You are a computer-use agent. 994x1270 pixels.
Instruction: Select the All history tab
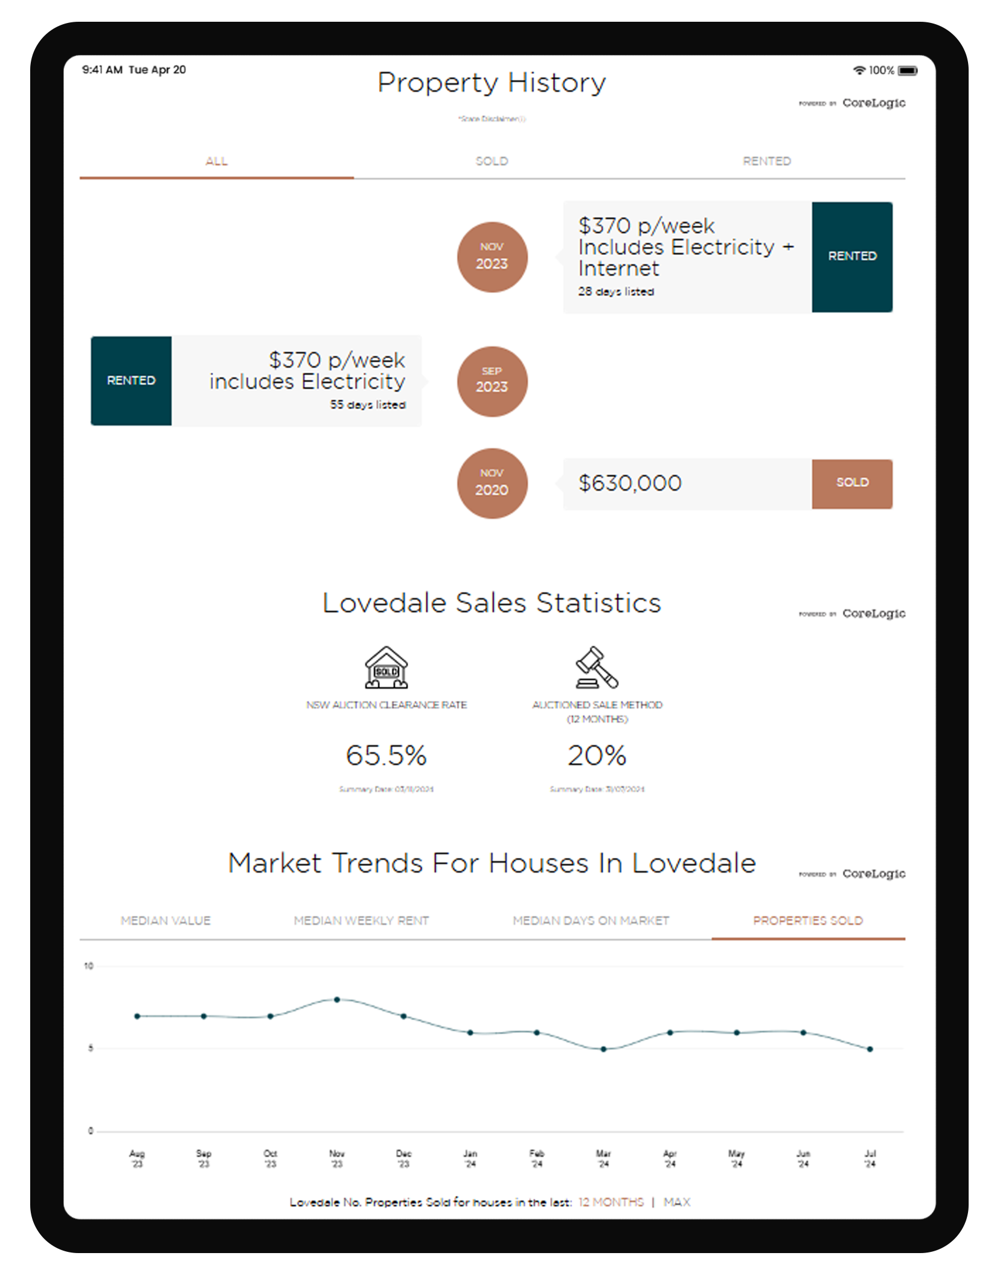(216, 161)
